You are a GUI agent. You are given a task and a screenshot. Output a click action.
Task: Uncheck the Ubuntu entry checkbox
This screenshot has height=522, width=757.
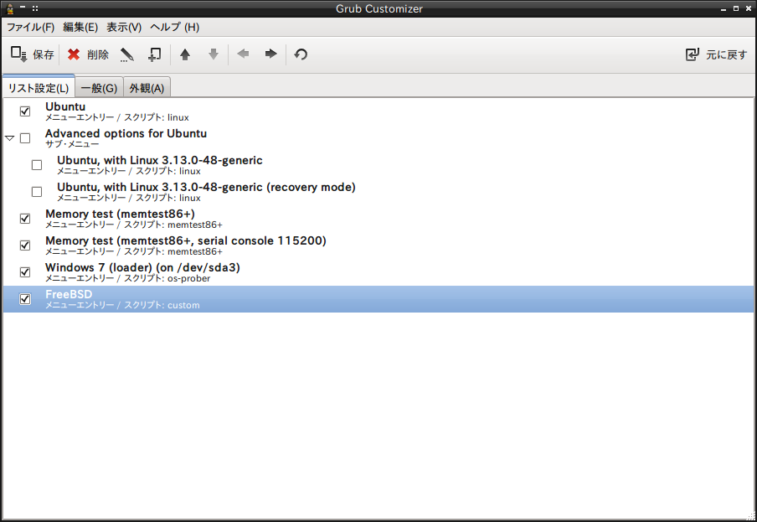pos(25,111)
